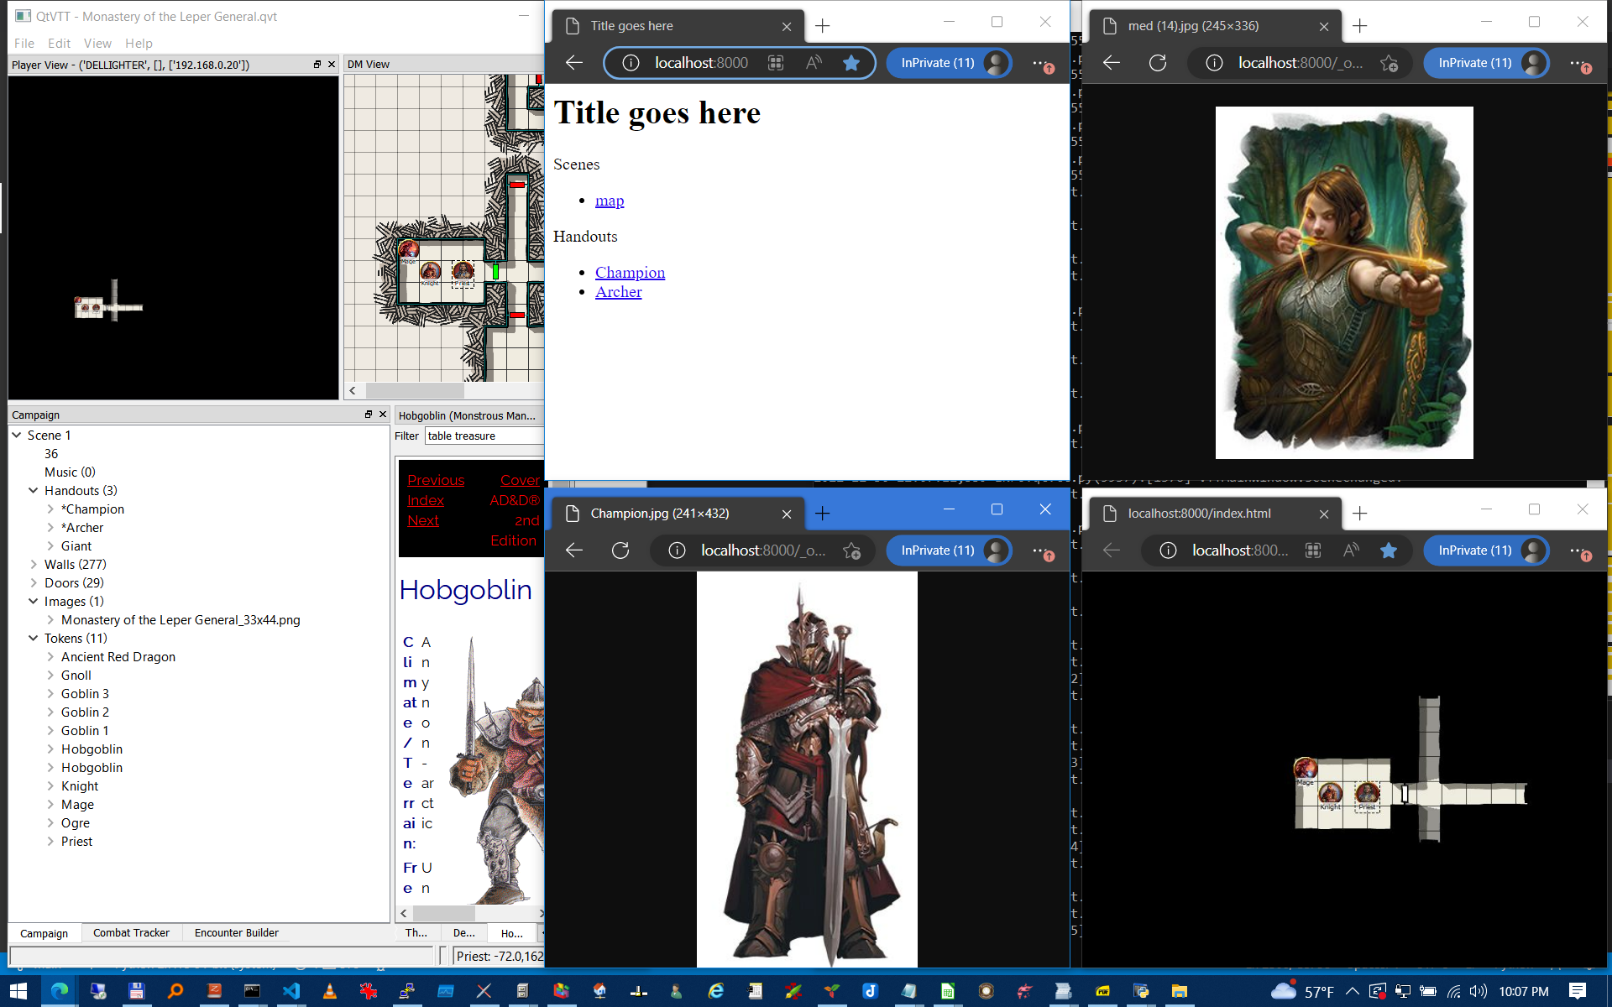
Task: Open View menu in QtVTT
Action: tap(97, 43)
